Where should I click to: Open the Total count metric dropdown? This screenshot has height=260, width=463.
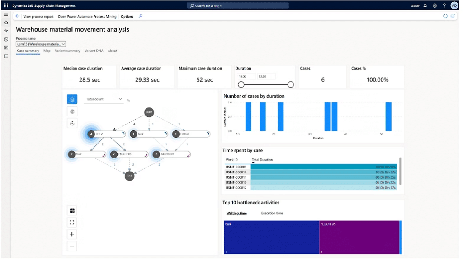104,99
